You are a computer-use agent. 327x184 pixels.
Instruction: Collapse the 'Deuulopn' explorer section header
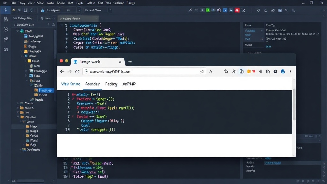(14, 25)
